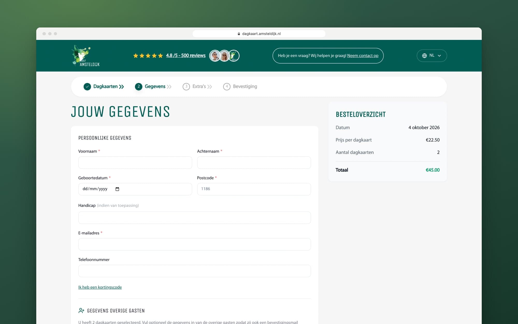Click the browser address bar dagkaart.amsteldijk.nl
Viewport: 518px width, 324px height.
[x=259, y=34]
